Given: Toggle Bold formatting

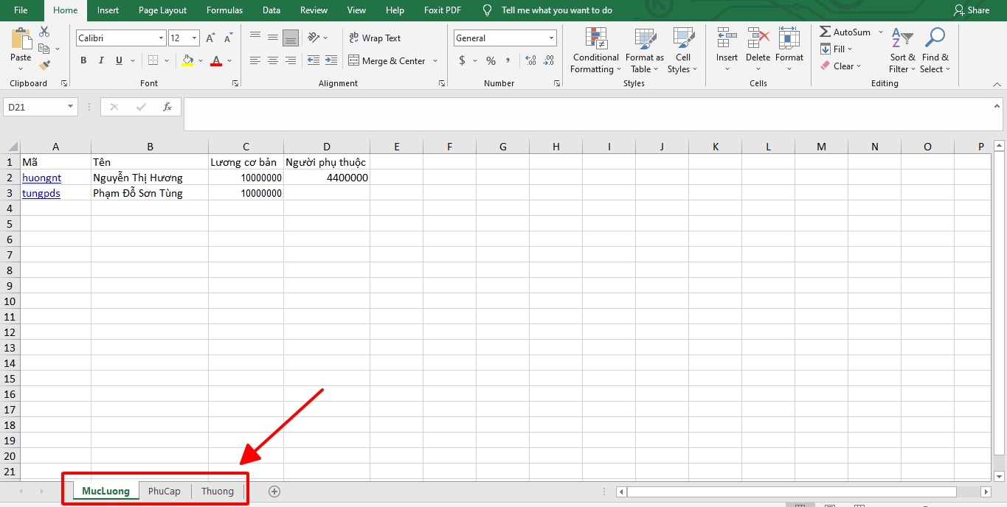Looking at the screenshot, I should [83, 61].
